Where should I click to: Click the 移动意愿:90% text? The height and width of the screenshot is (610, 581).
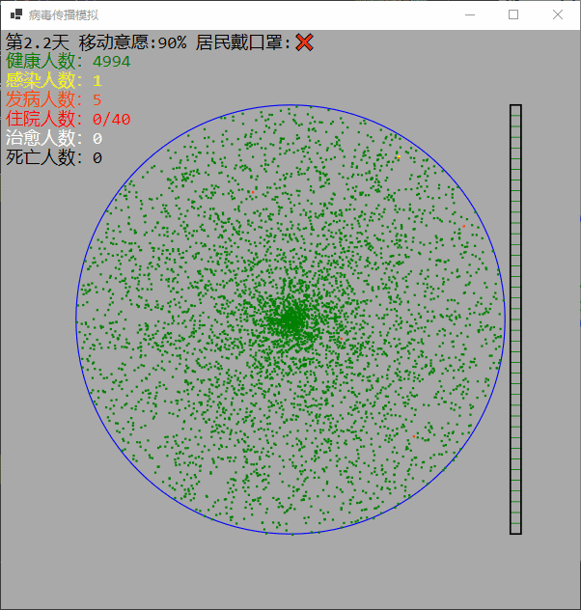[132, 42]
